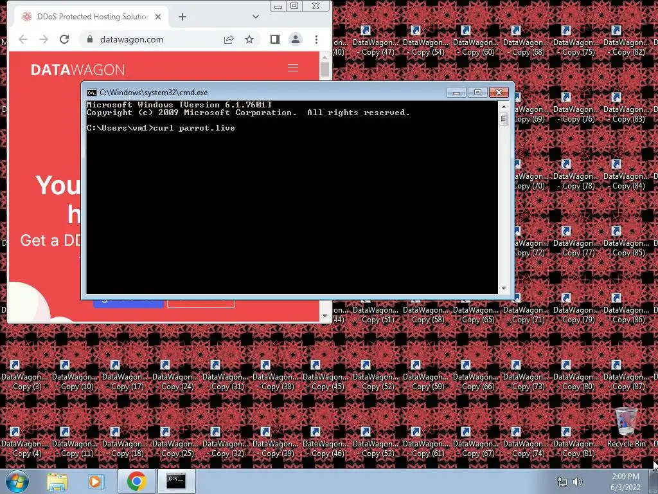Select the DataWagon - Copy (75) shortcut

576,41
